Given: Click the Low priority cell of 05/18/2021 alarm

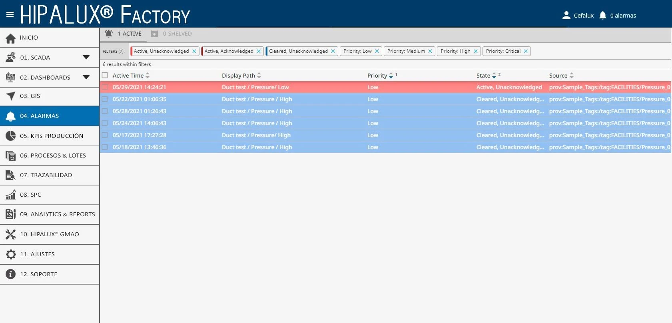Looking at the screenshot, I should pos(373,147).
